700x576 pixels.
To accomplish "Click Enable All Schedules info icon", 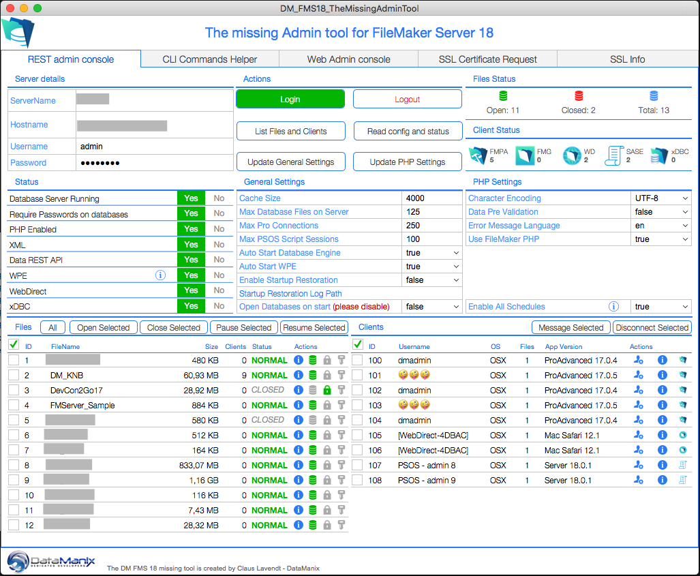I will pyautogui.click(x=614, y=306).
